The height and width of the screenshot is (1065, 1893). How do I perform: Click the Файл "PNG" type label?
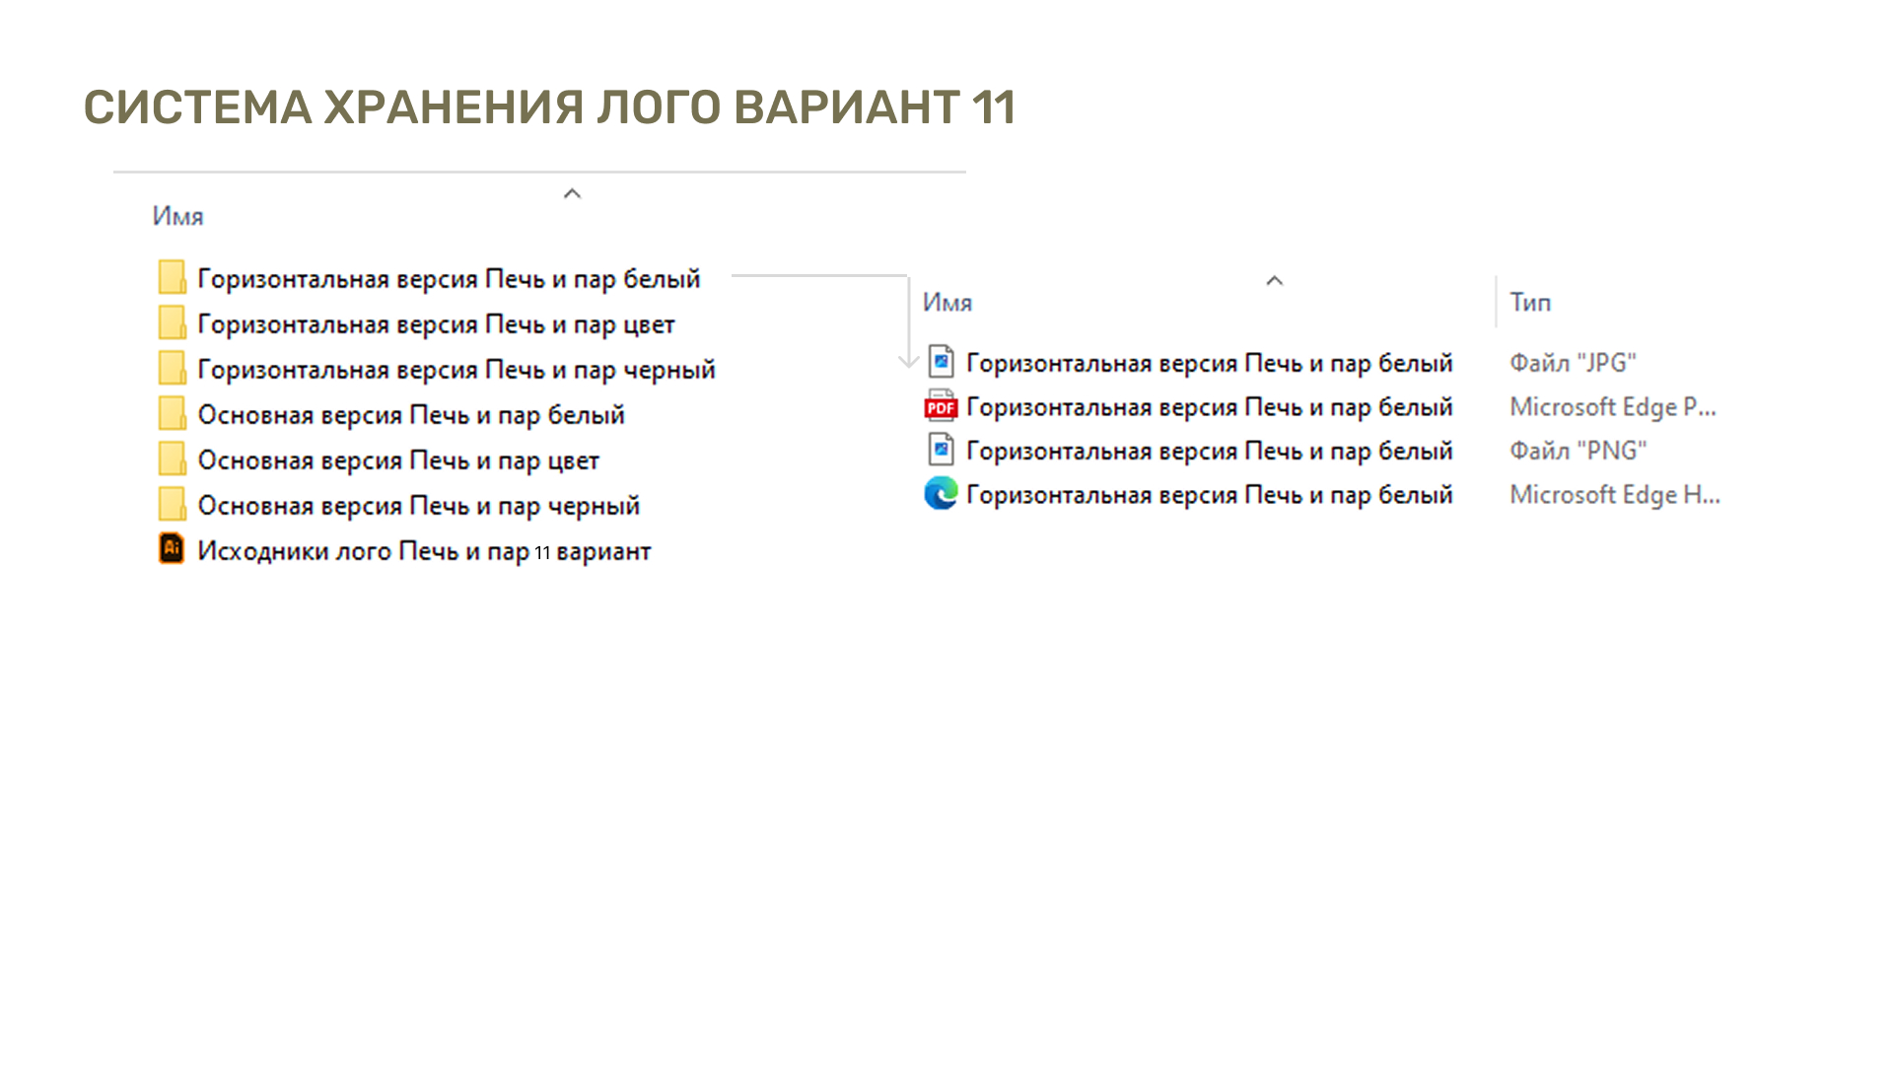1577,451
